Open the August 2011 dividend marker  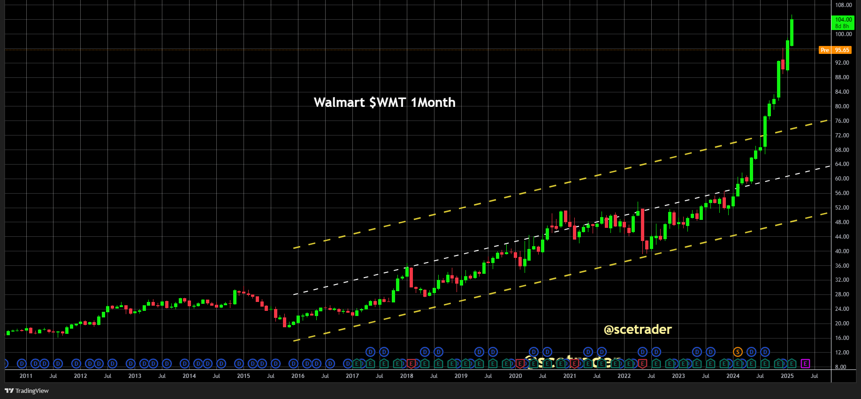(x=58, y=363)
